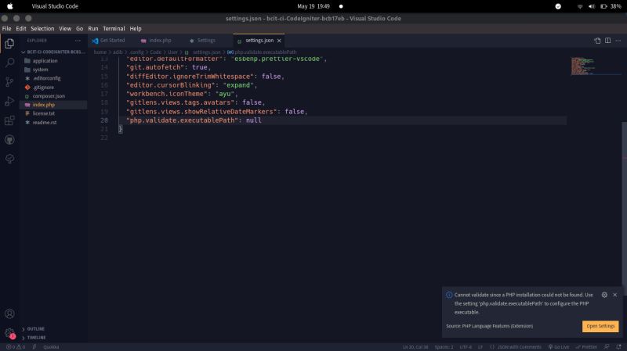Expand the system folder
This screenshot has height=351, width=627.
pyautogui.click(x=53, y=70)
